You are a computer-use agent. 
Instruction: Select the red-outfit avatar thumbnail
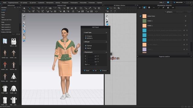[5, 65]
